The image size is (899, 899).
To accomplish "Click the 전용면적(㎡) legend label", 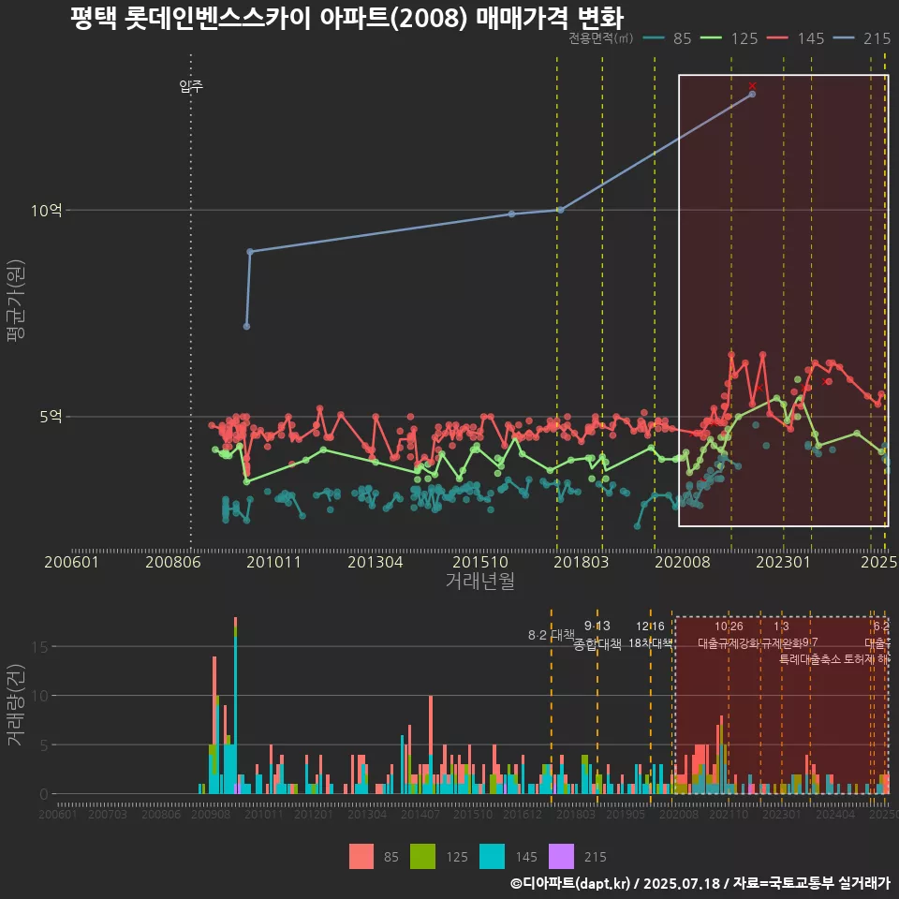I will coord(601,38).
